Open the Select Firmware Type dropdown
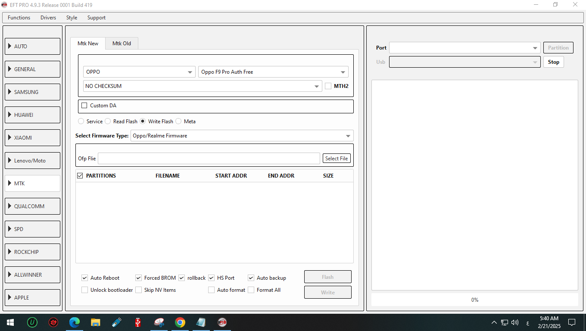 (242, 136)
